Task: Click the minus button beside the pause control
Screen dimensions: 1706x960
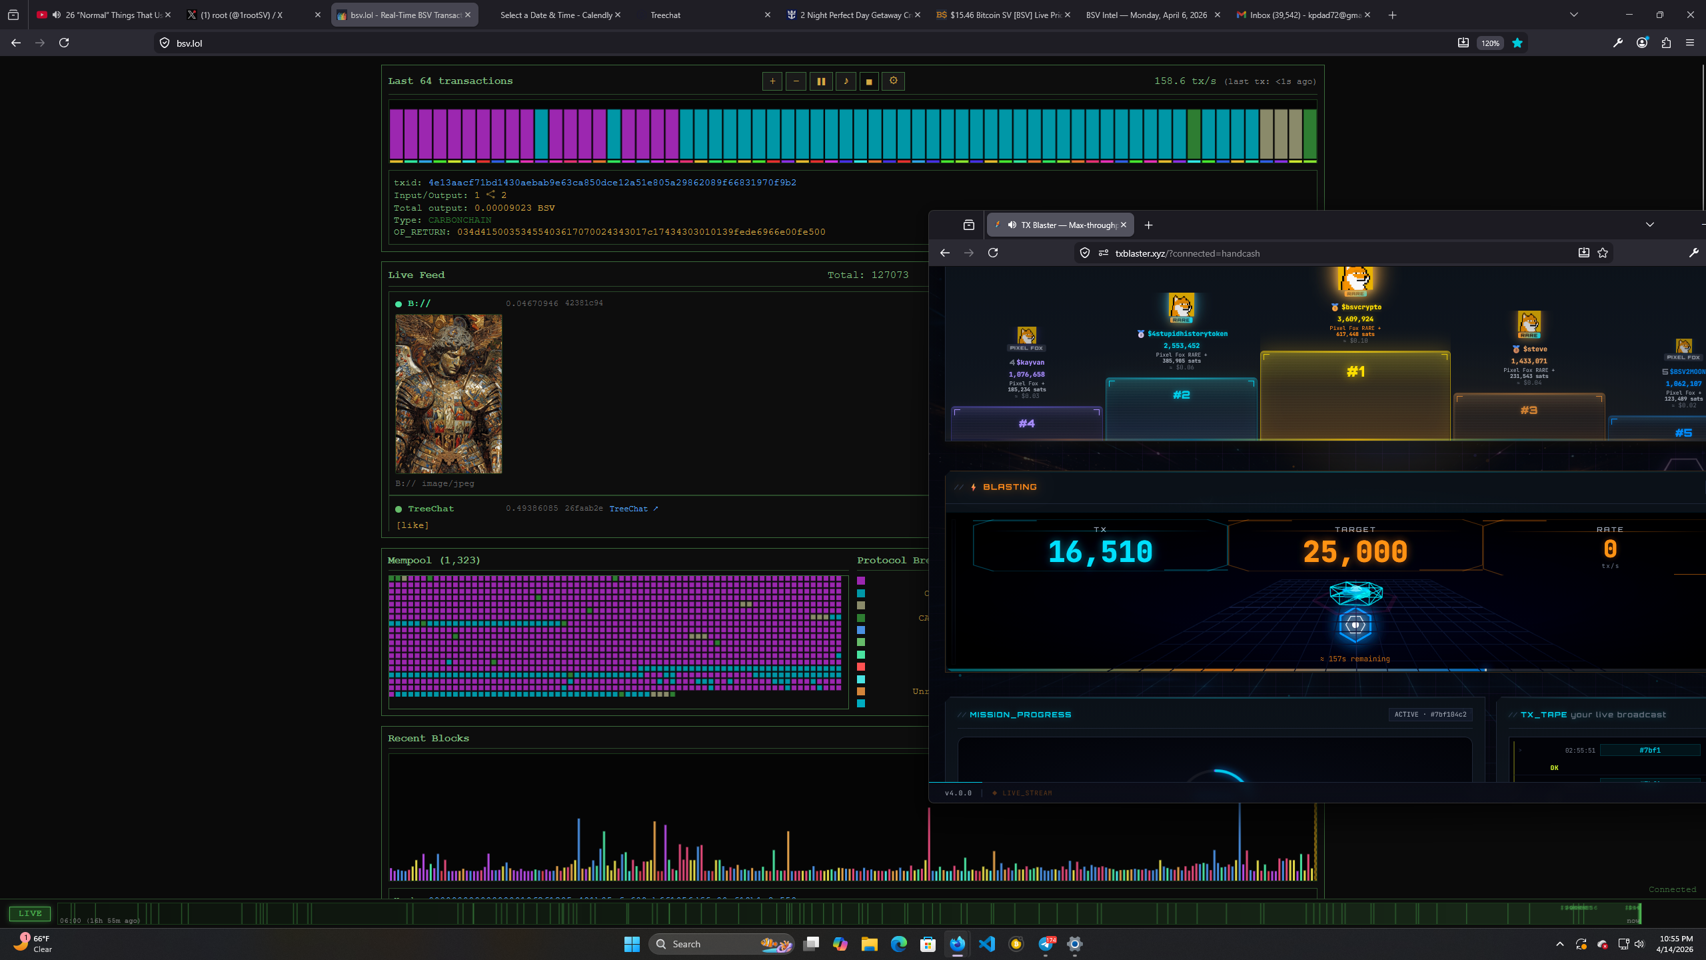Action: tap(796, 81)
